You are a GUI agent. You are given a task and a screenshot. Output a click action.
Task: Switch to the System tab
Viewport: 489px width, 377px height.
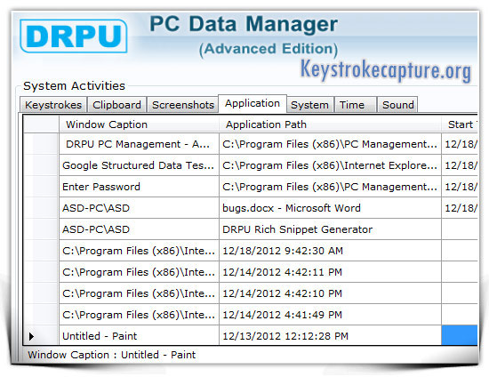pos(309,105)
